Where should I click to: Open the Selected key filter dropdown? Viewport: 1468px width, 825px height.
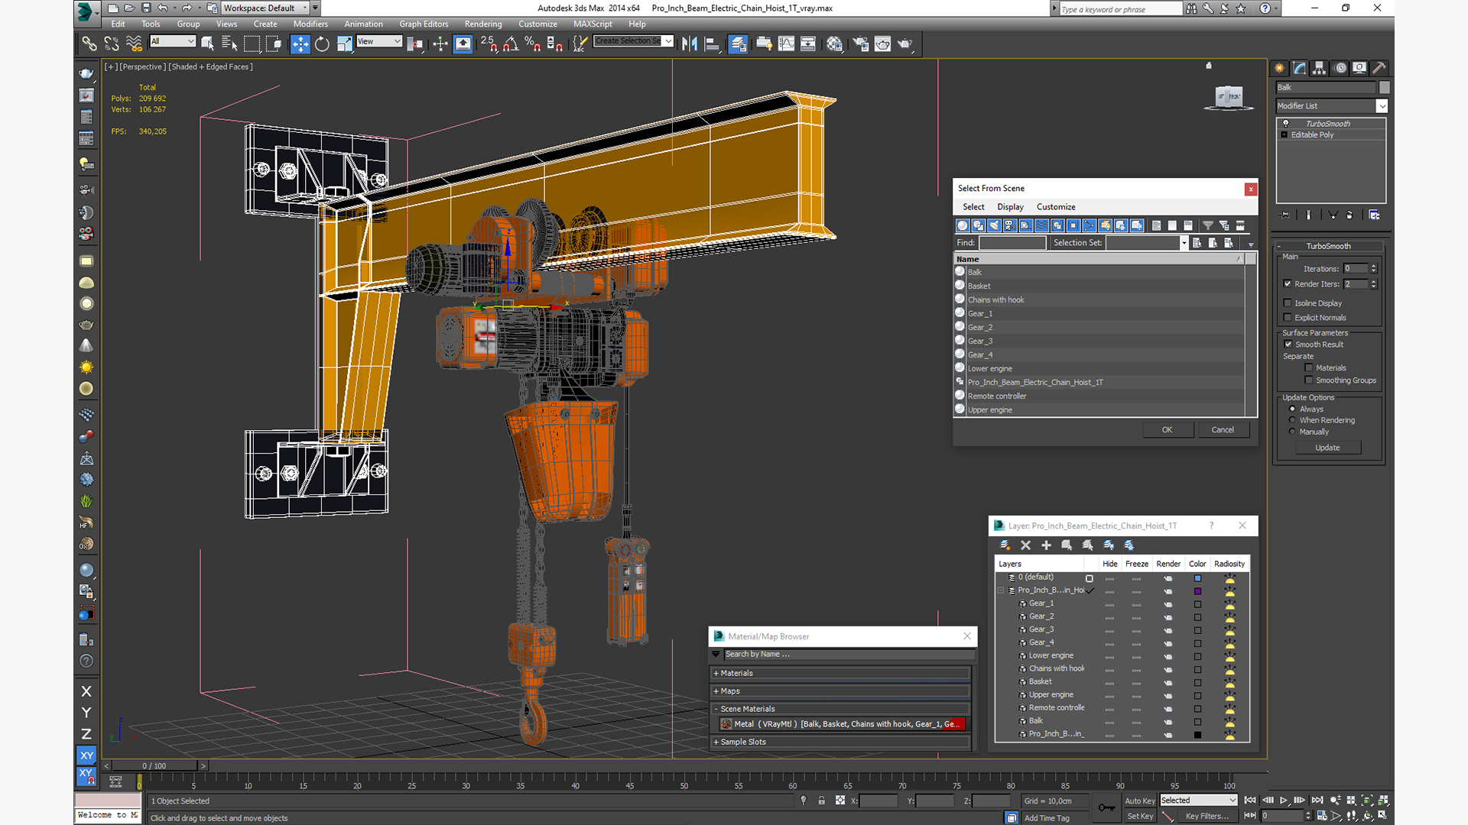[1198, 801]
